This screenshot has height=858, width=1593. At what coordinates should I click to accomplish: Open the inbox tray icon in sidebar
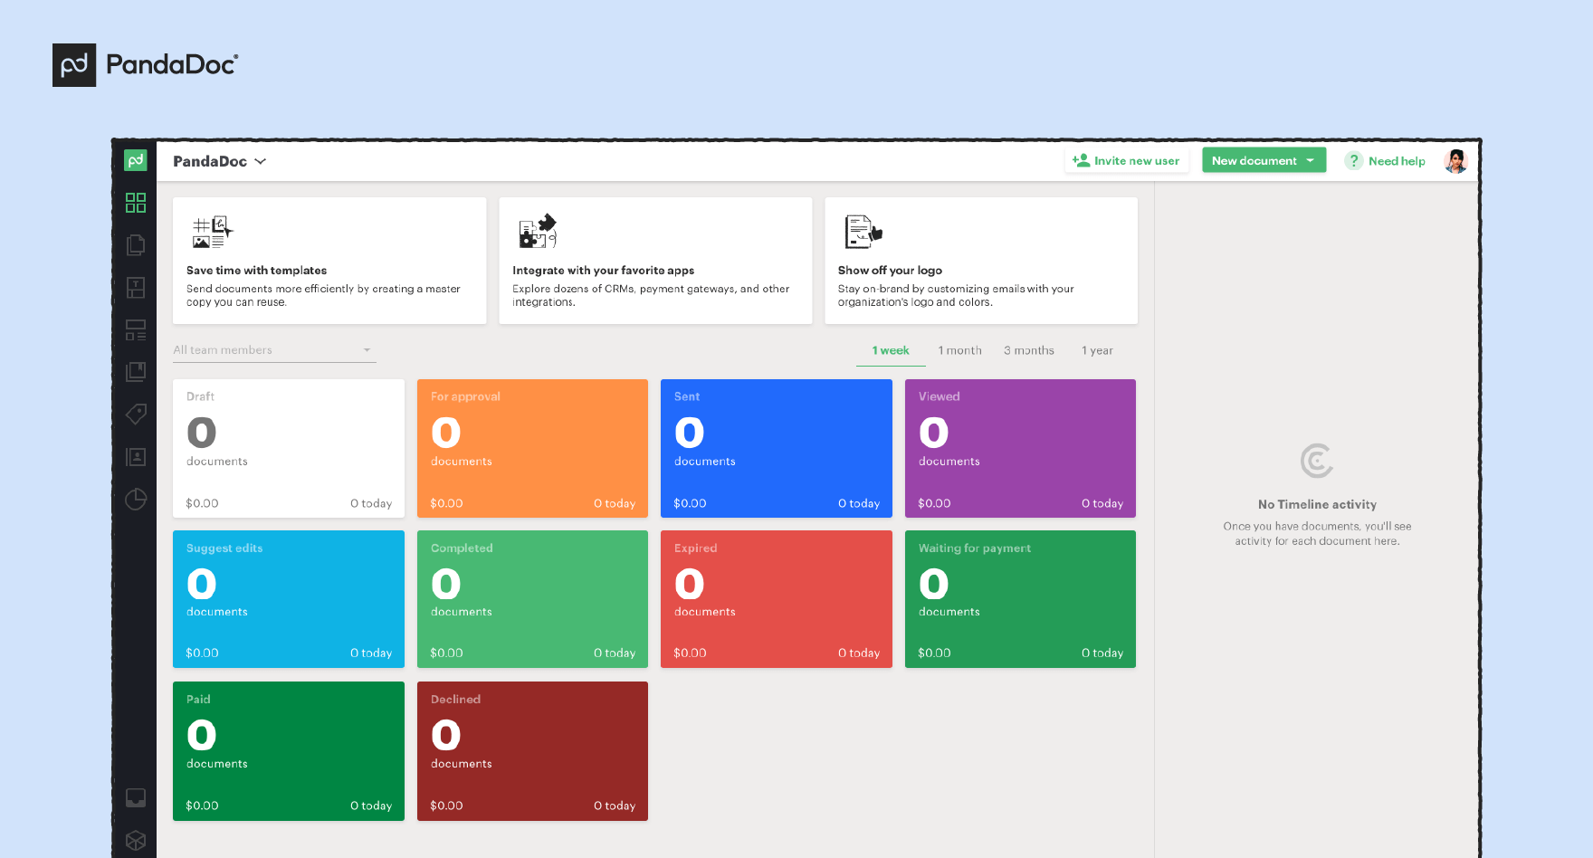point(136,797)
